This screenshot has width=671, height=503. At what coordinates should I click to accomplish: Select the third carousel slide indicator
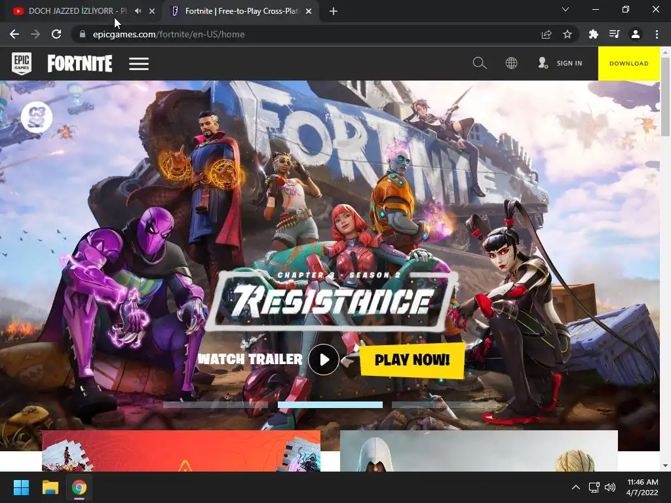coord(444,405)
